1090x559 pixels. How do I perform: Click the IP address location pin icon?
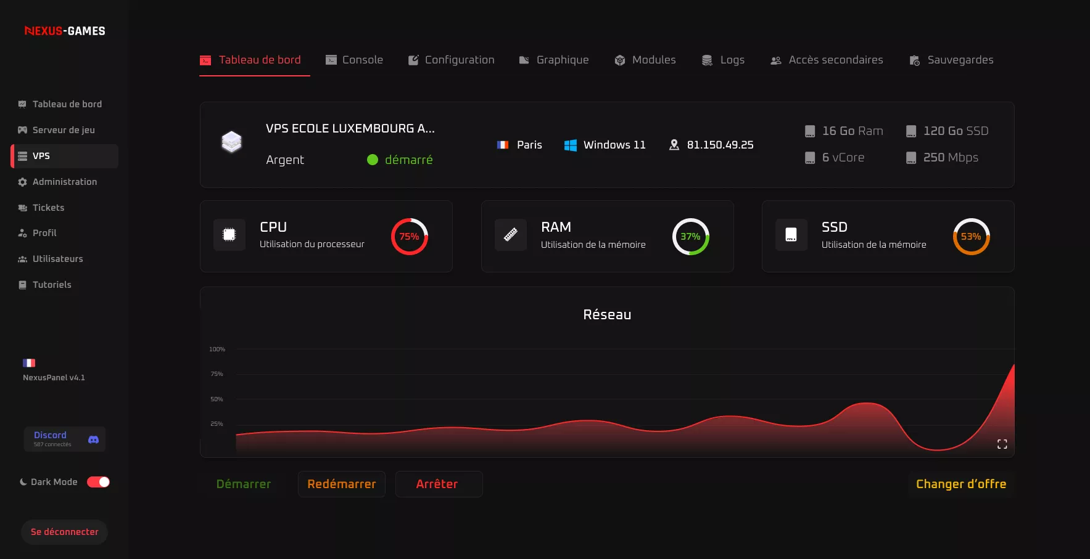click(674, 145)
